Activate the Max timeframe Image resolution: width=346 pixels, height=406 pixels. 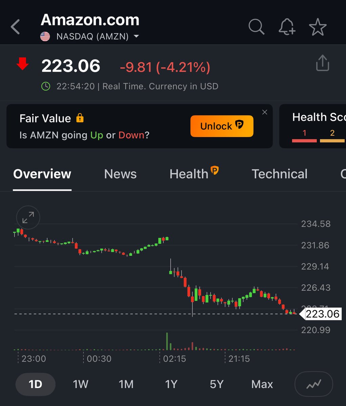coord(262,384)
